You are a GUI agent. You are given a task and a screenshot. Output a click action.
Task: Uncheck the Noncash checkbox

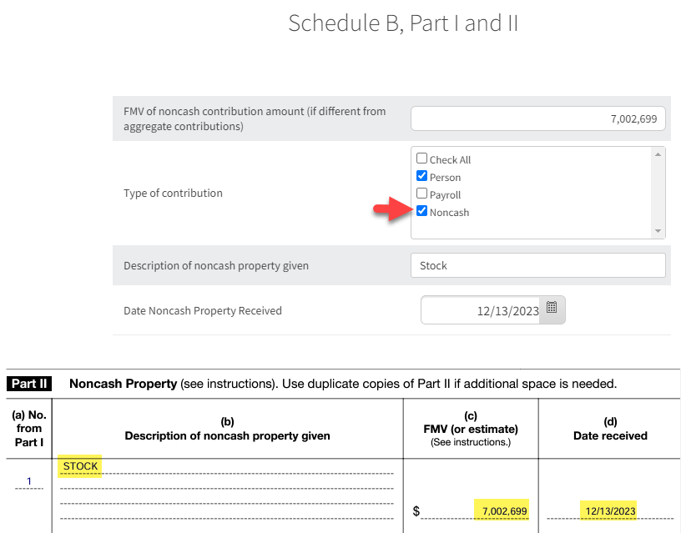[421, 211]
